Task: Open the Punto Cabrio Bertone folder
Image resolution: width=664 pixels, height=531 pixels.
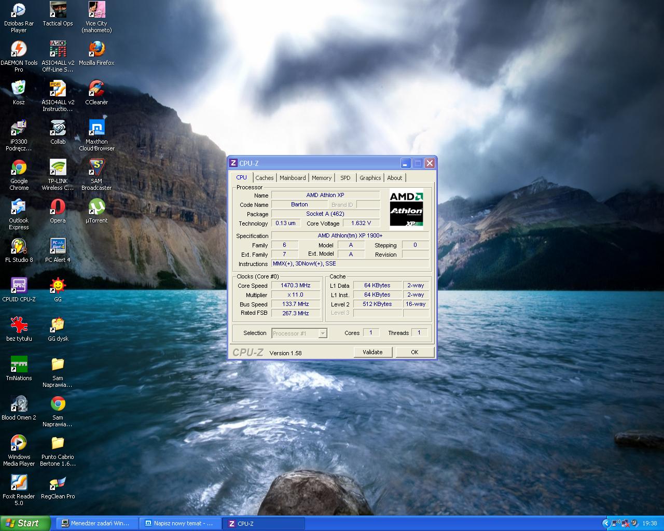Action: 58,444
